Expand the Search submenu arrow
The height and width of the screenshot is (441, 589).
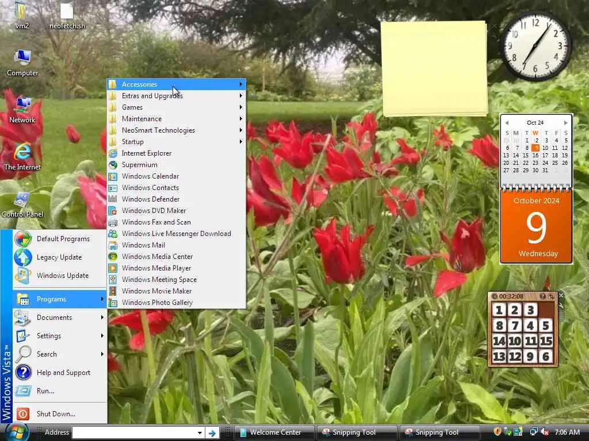point(102,354)
